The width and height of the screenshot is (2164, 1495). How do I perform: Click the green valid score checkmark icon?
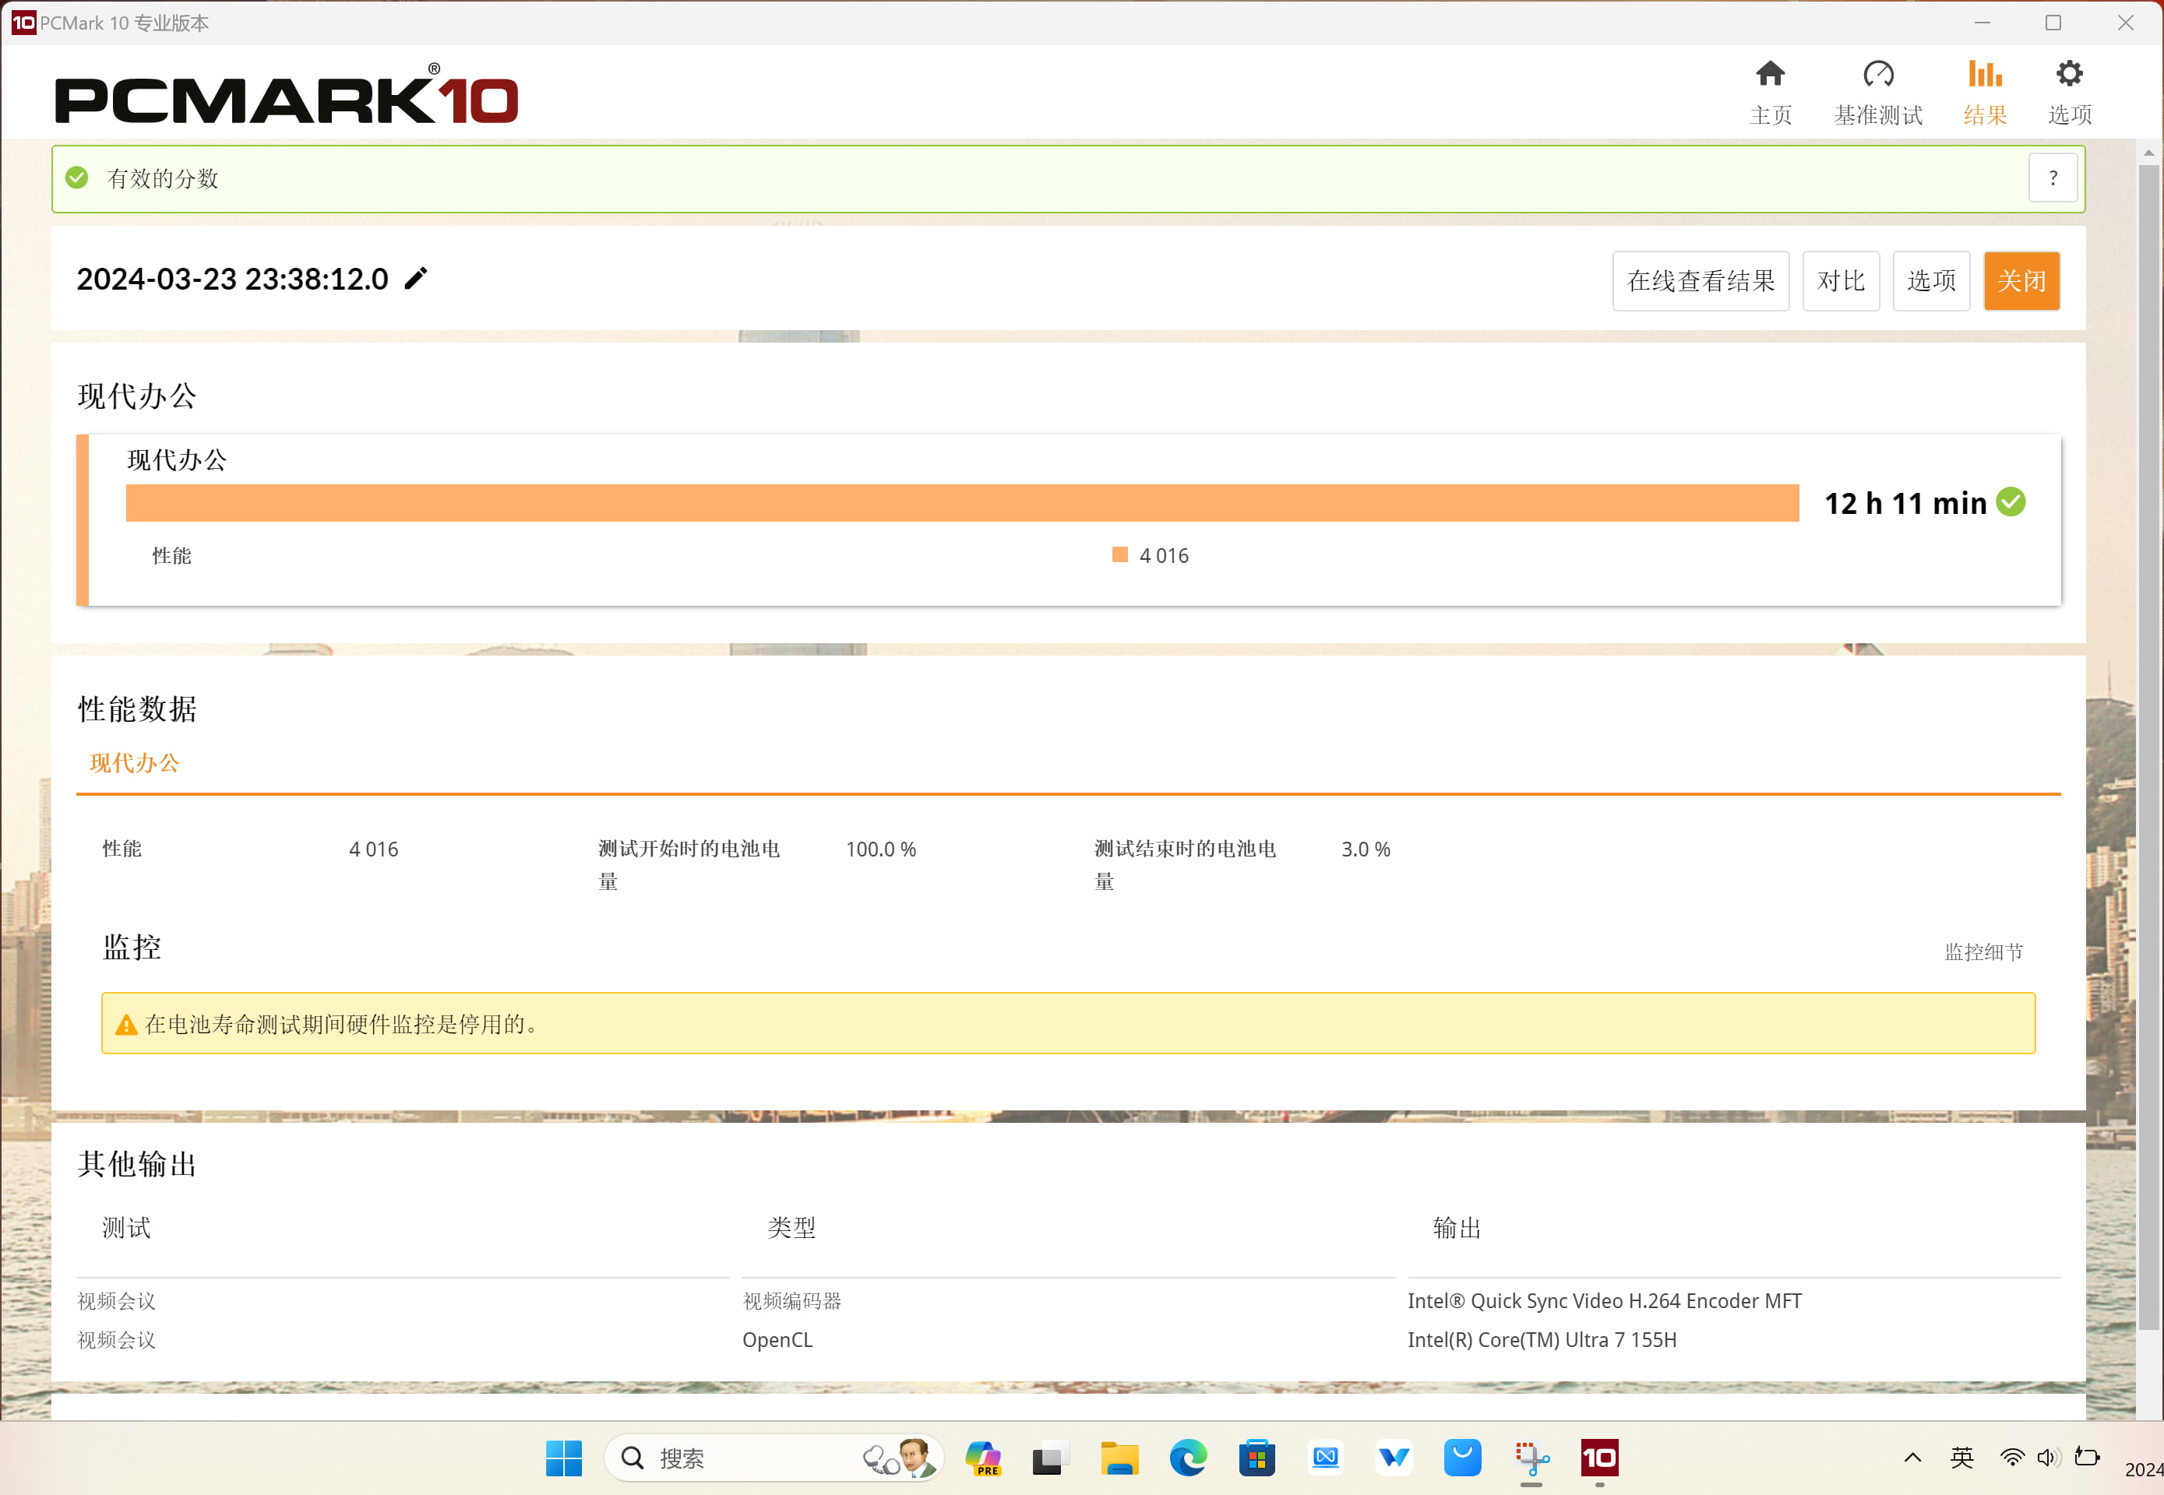coord(77,178)
